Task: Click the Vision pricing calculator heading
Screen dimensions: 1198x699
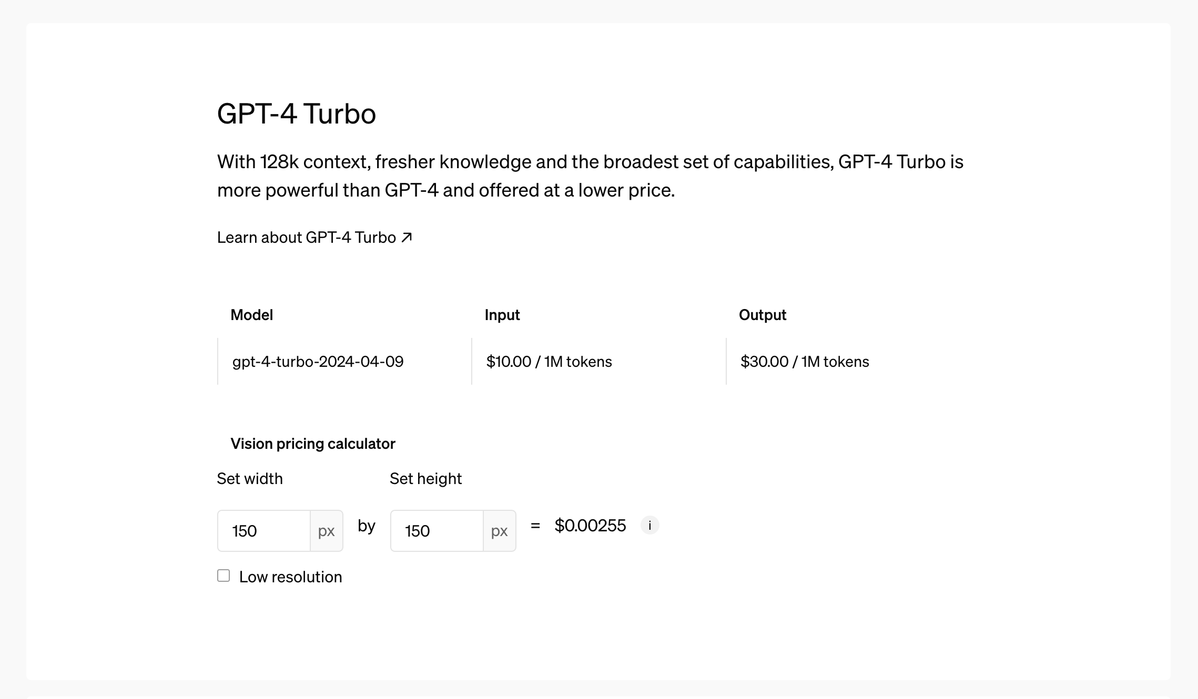Action: pos(313,444)
